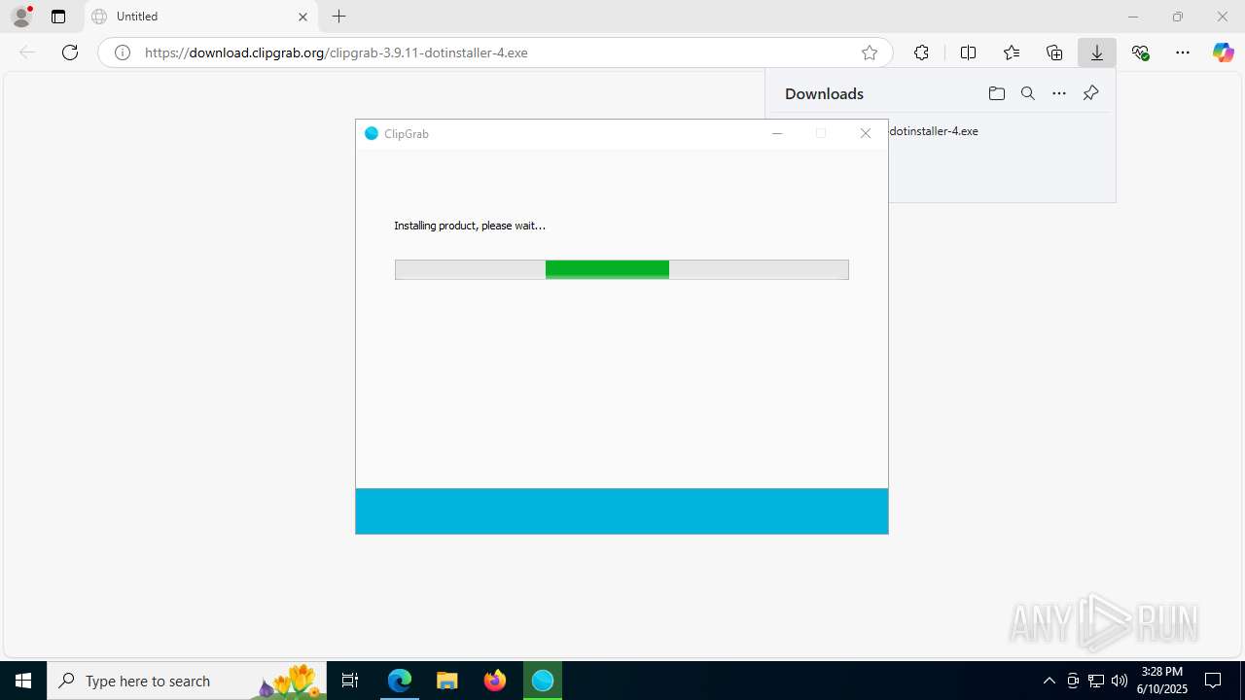Open the Copilot icon
This screenshot has height=700, width=1245.
[x=1223, y=52]
